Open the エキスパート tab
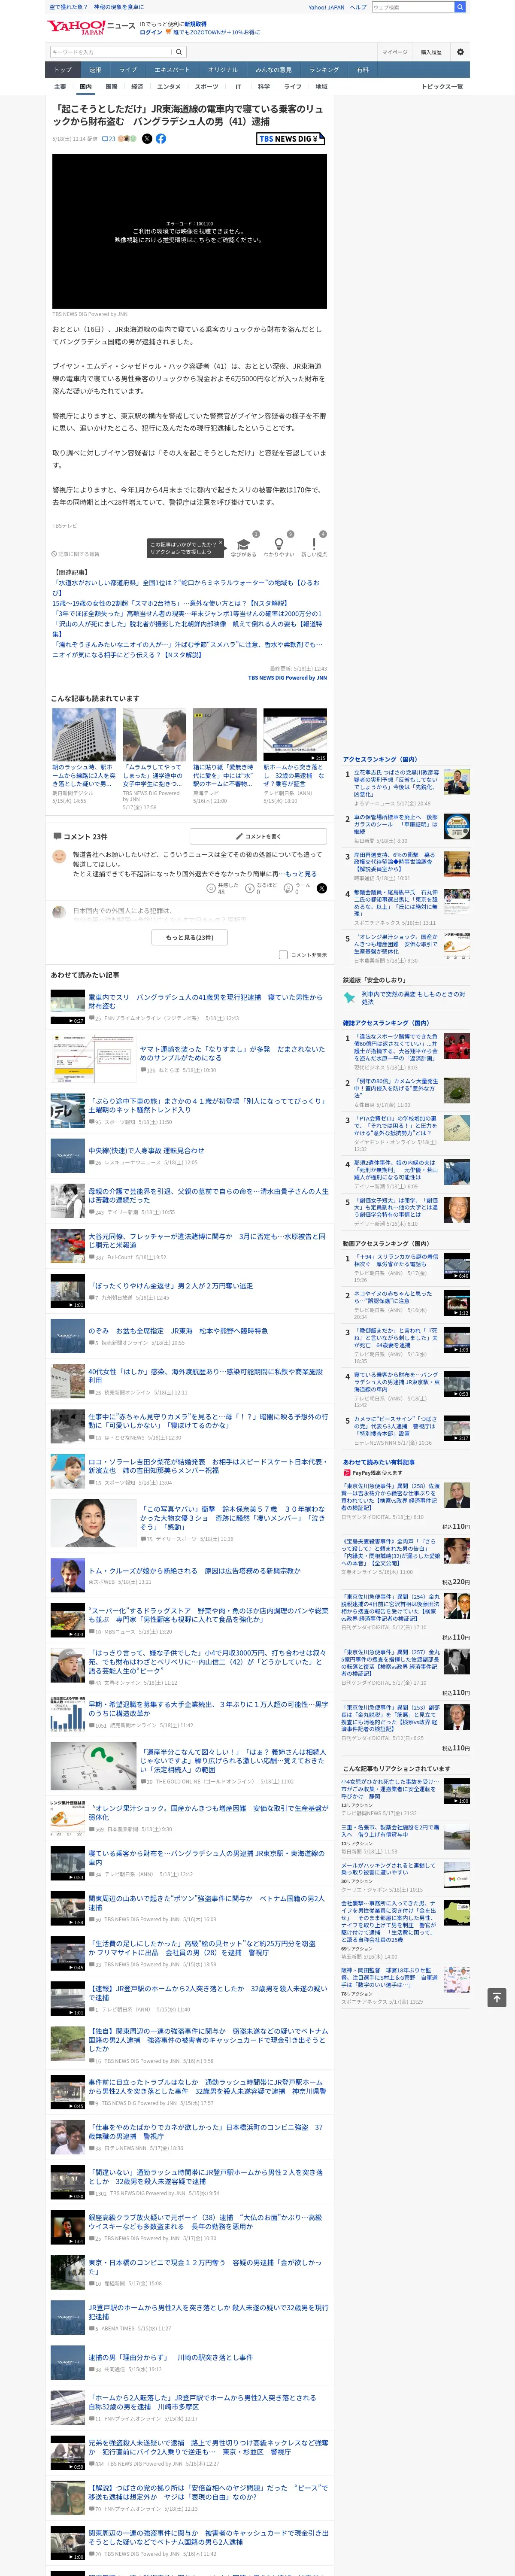The image size is (515, 2576). (172, 70)
